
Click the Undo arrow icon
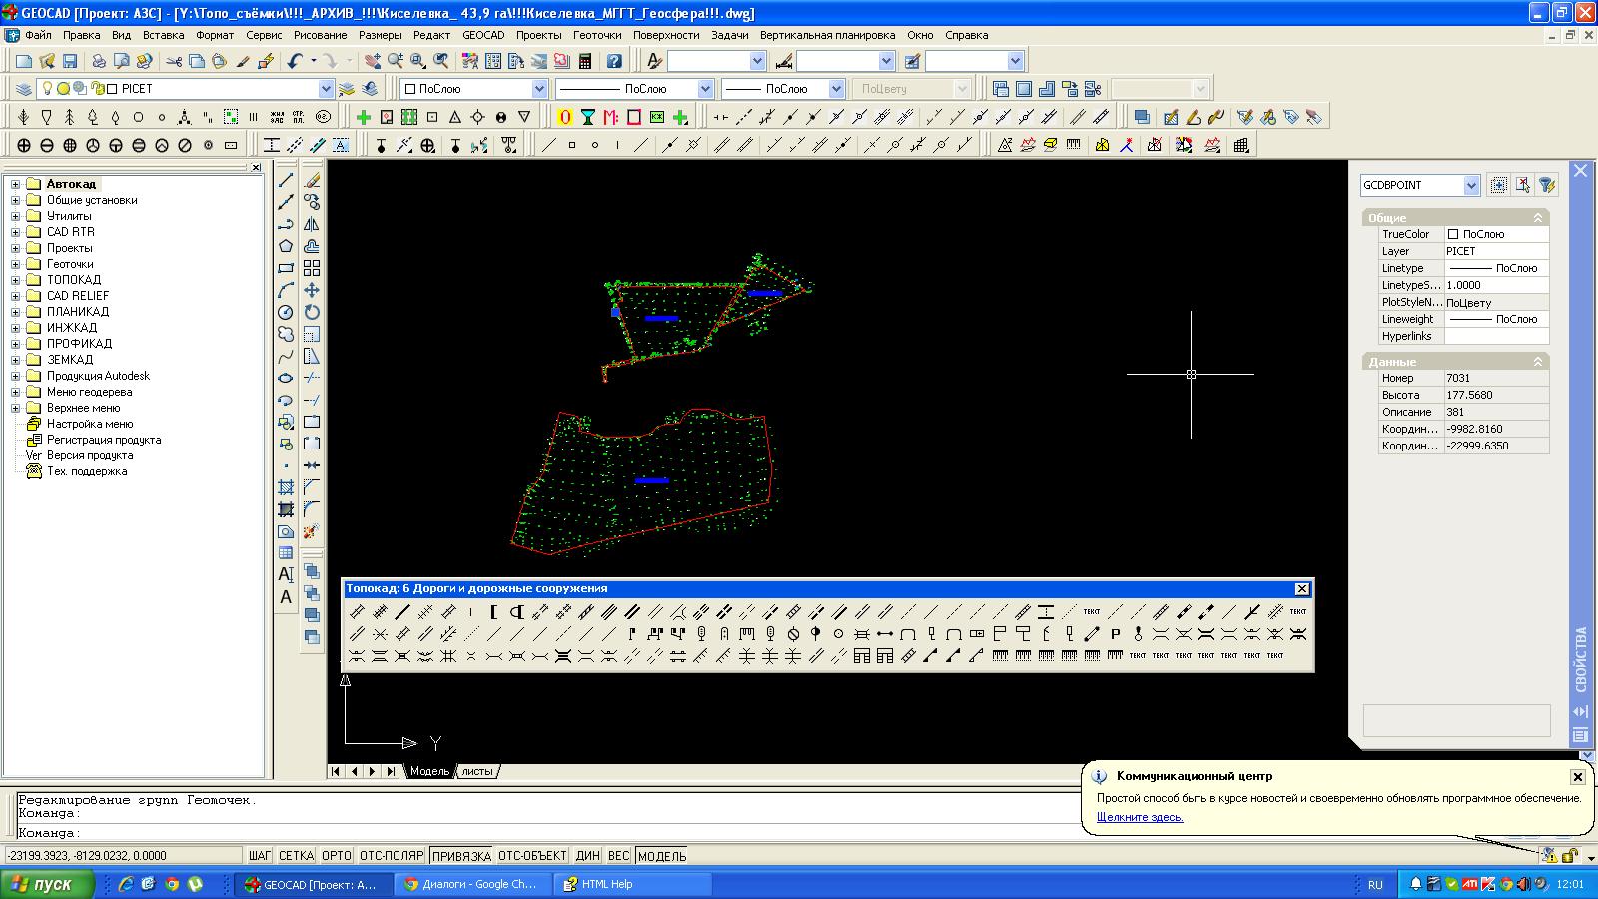294,61
